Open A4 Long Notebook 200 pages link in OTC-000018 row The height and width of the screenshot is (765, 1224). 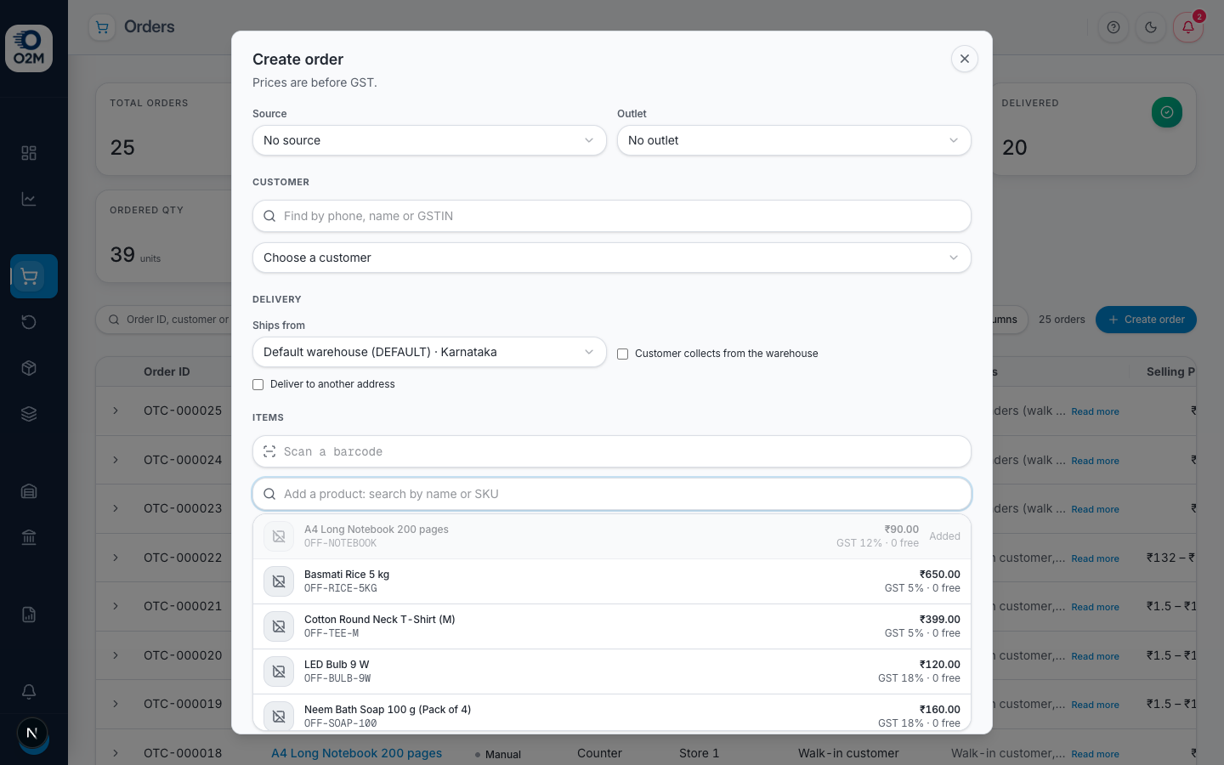tap(356, 753)
